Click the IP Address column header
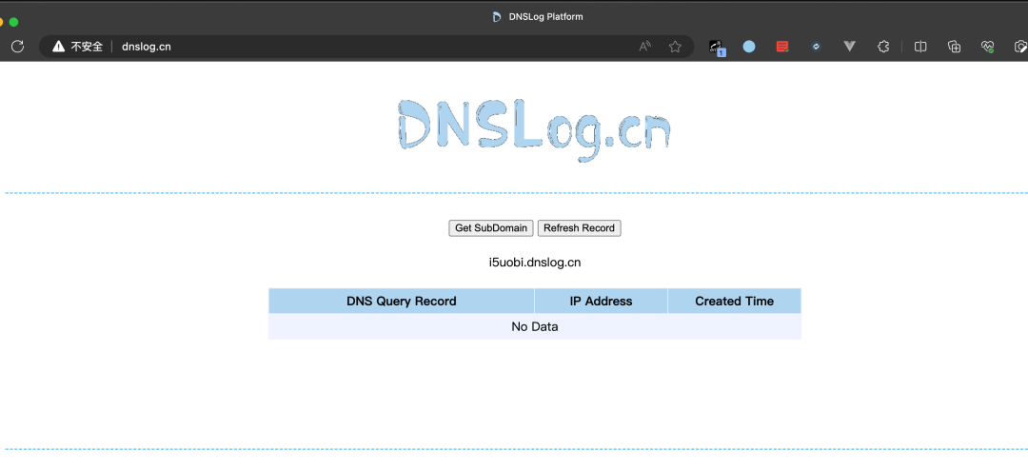1028x469 pixels. (602, 302)
